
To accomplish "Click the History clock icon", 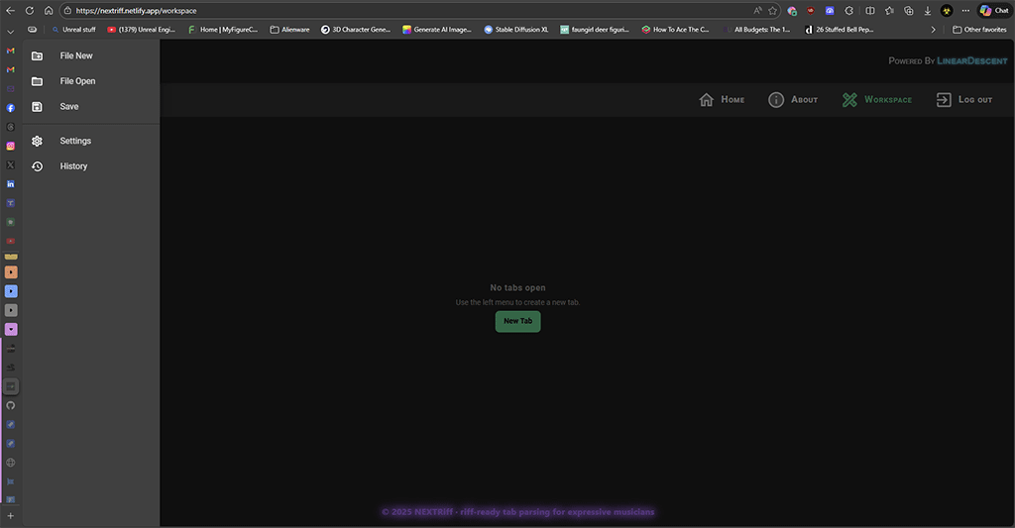I will [37, 166].
